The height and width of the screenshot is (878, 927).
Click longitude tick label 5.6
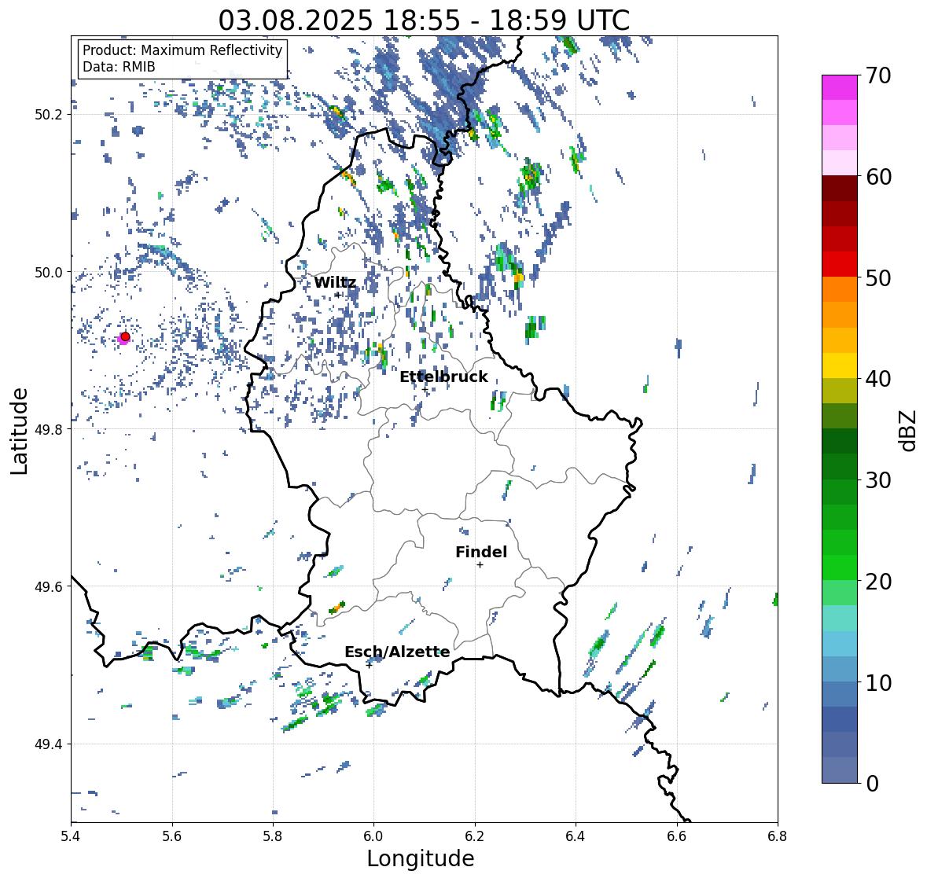pyautogui.click(x=172, y=836)
